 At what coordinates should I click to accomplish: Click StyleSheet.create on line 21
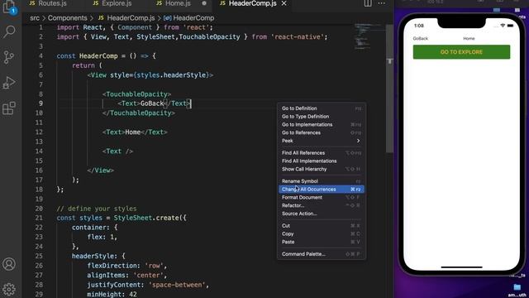pos(146,218)
